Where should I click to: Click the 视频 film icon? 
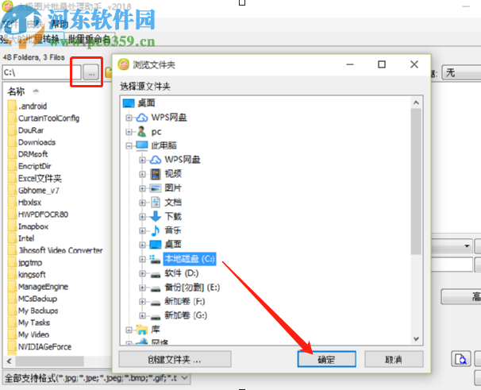coord(156,174)
